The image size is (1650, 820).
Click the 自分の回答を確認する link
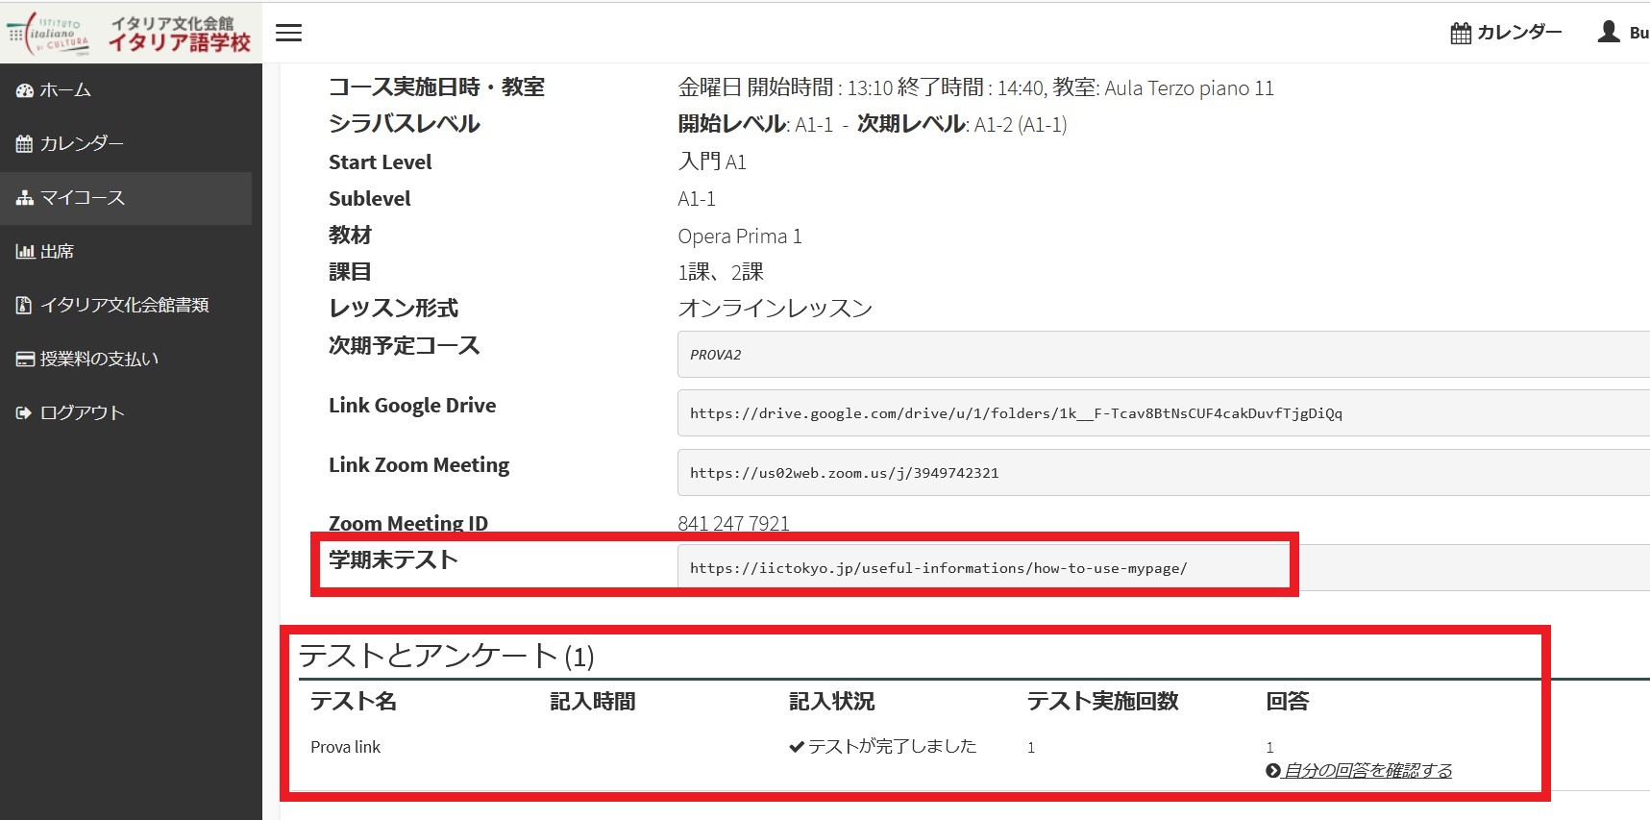1367,770
